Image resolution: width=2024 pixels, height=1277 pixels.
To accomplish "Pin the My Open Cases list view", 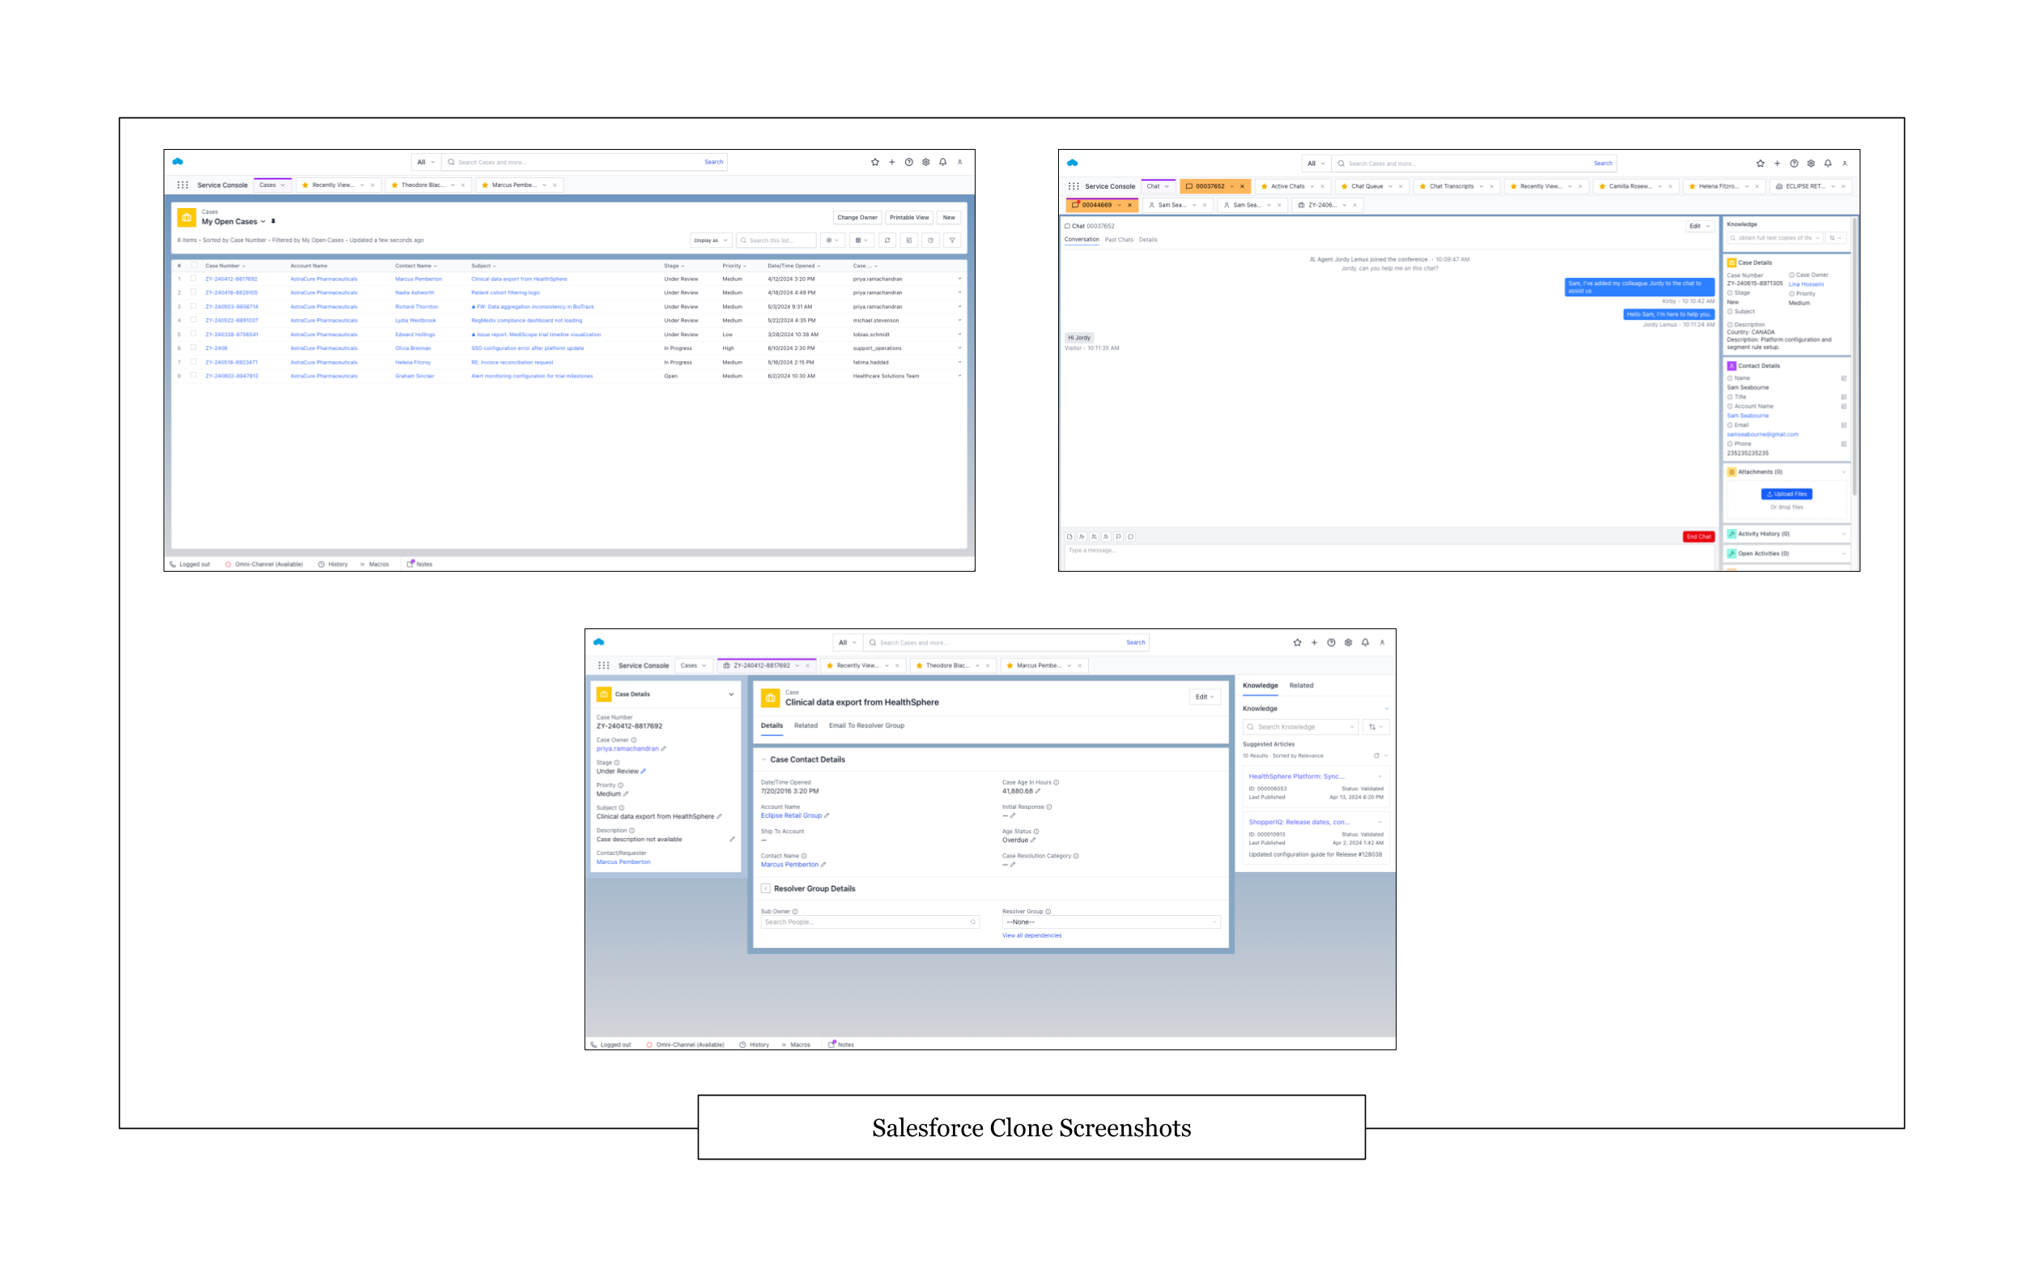I will click(273, 221).
